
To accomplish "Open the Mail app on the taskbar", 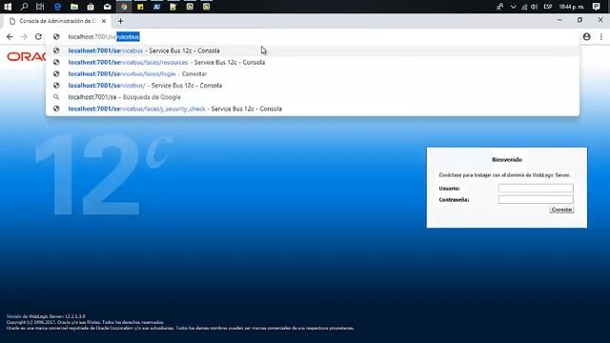I will click(107, 7).
